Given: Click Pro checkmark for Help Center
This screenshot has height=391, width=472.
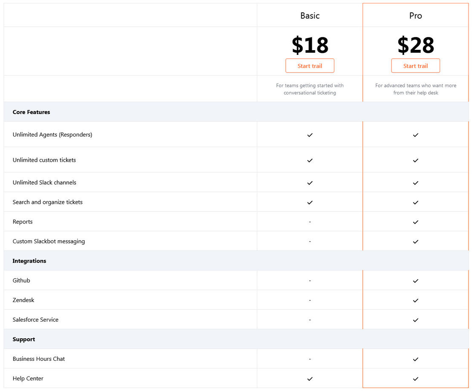Looking at the screenshot, I should tap(415, 379).
